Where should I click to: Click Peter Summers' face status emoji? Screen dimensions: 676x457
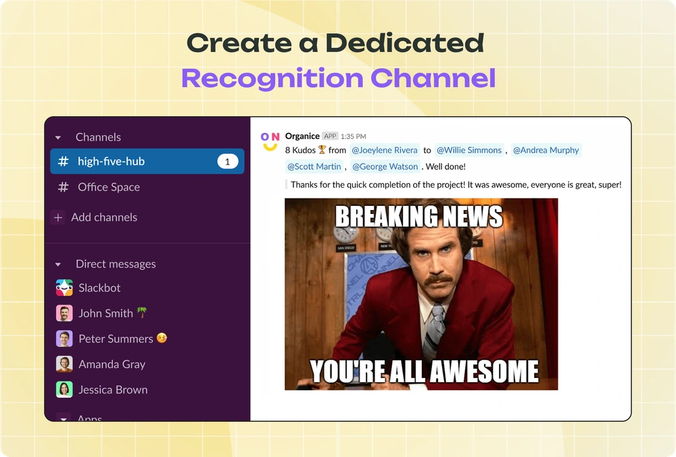coord(162,338)
